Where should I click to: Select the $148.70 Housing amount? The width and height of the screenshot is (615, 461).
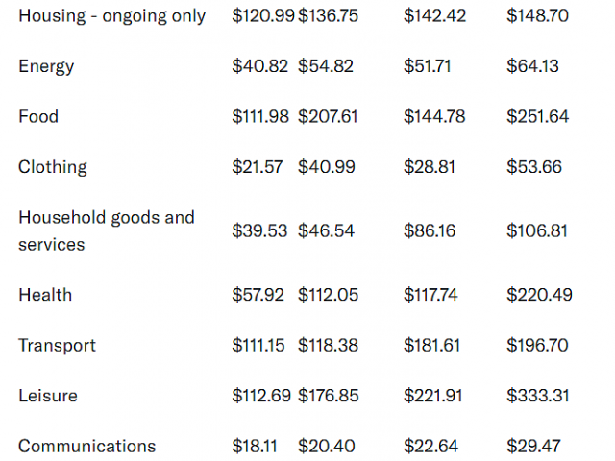(538, 16)
